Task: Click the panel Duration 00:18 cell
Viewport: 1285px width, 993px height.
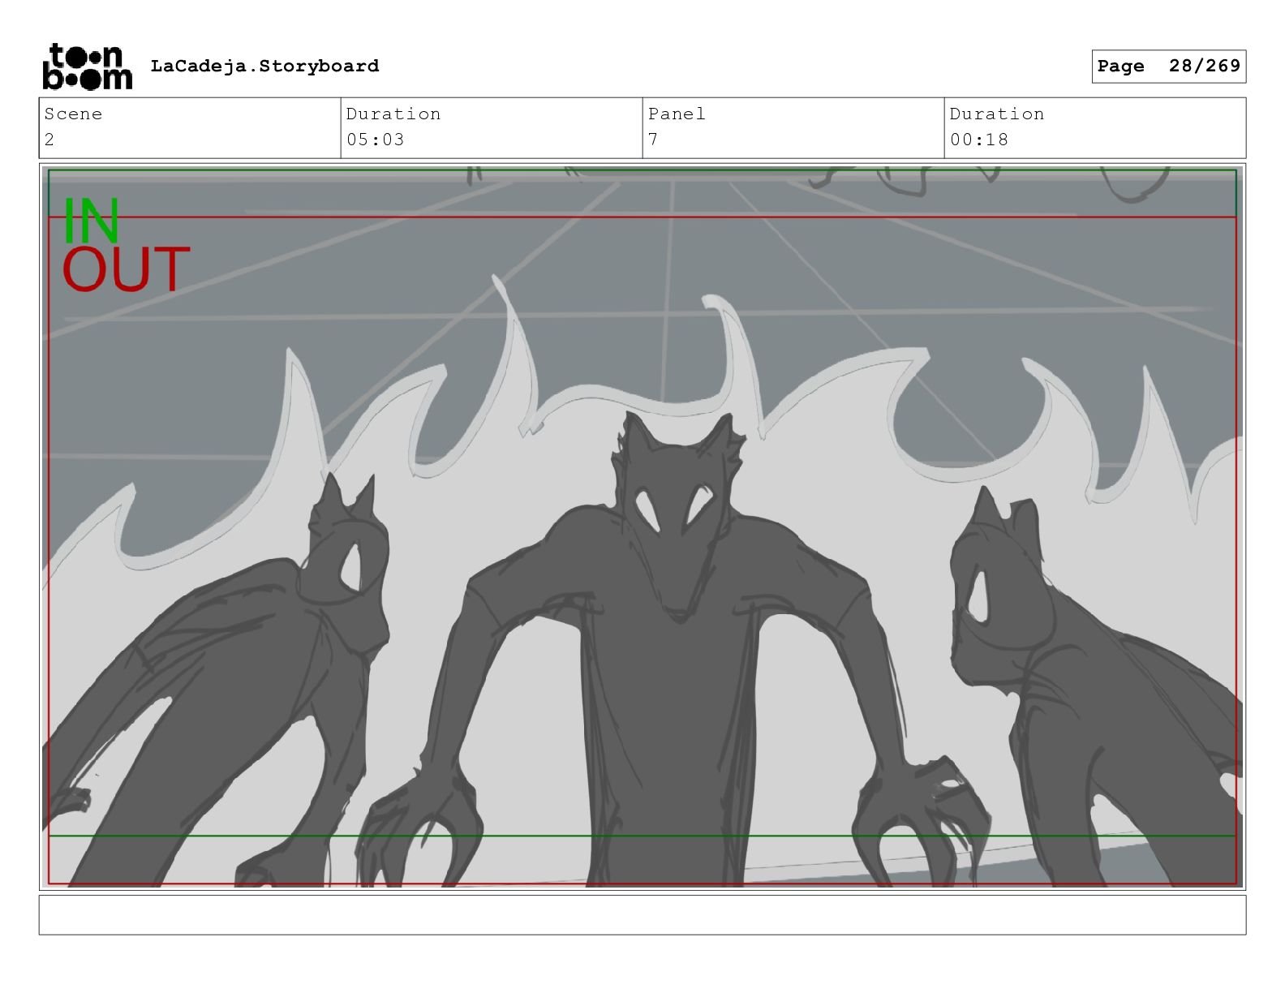Action: click(1094, 127)
